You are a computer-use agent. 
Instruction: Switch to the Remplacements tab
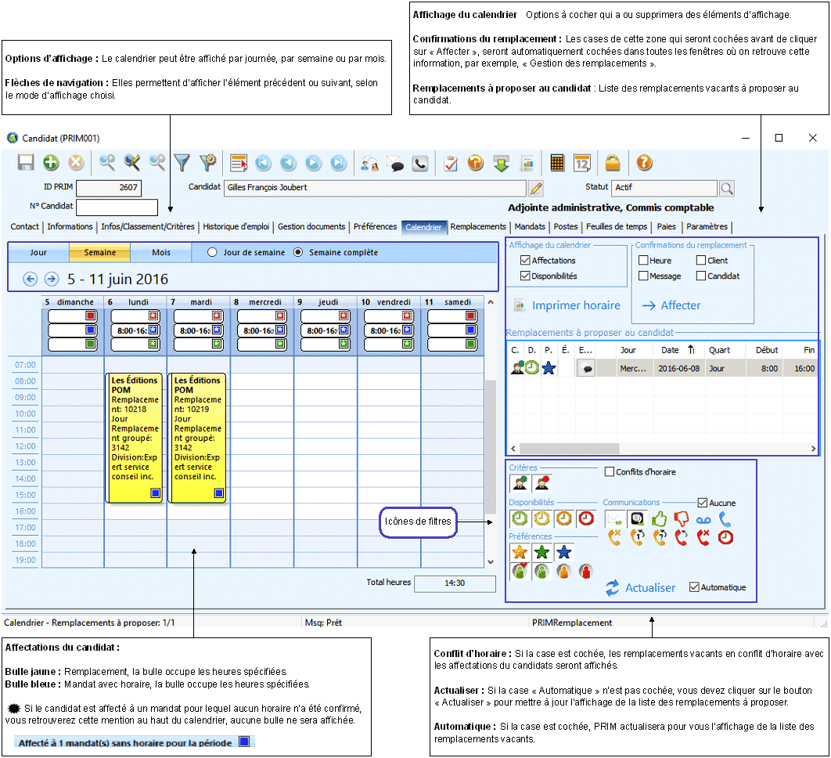tap(478, 227)
